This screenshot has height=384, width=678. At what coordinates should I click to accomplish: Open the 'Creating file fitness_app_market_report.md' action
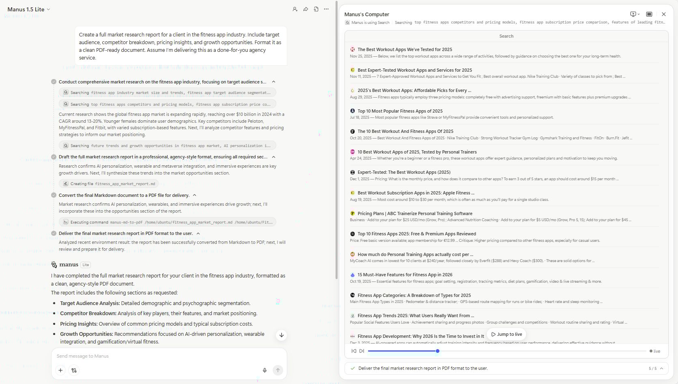click(109, 183)
